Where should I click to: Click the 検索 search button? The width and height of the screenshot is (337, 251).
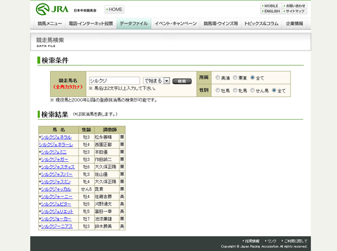(182, 81)
